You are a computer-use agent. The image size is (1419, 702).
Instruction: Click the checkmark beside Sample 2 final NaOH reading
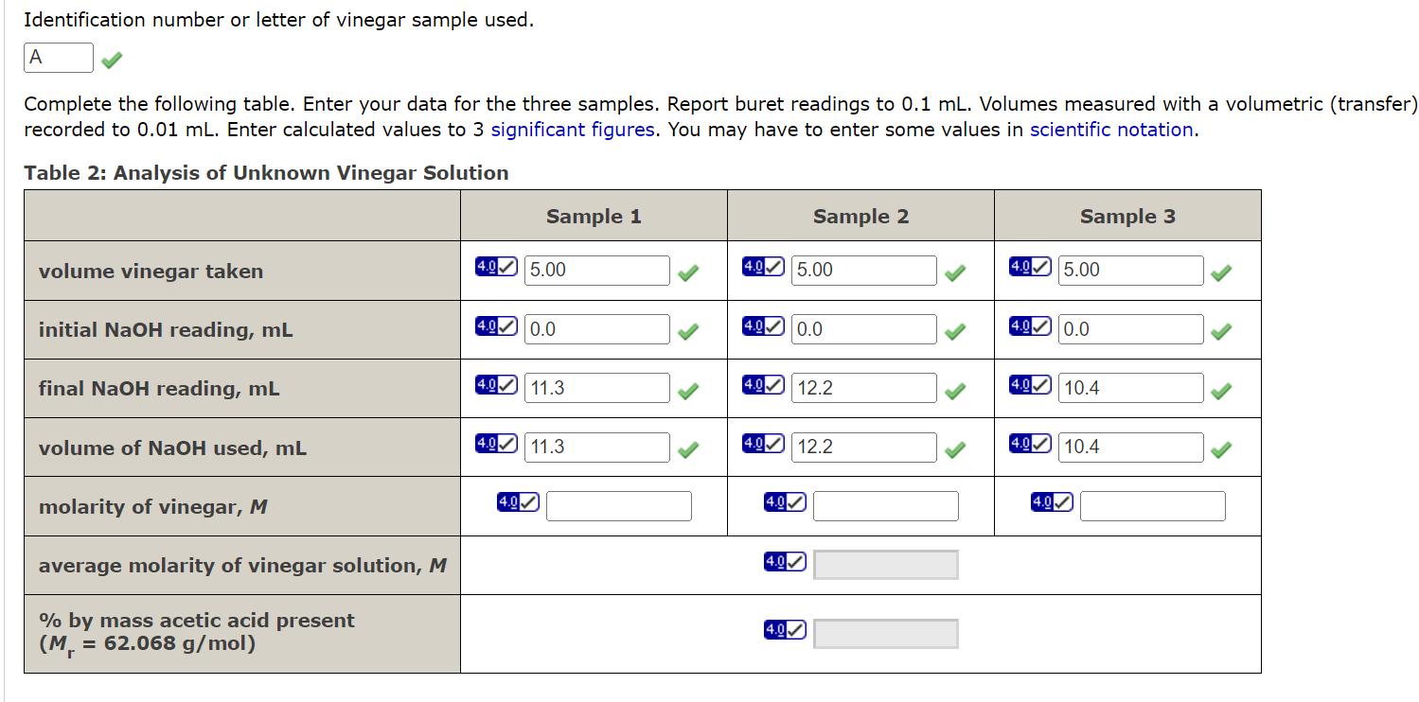click(955, 390)
